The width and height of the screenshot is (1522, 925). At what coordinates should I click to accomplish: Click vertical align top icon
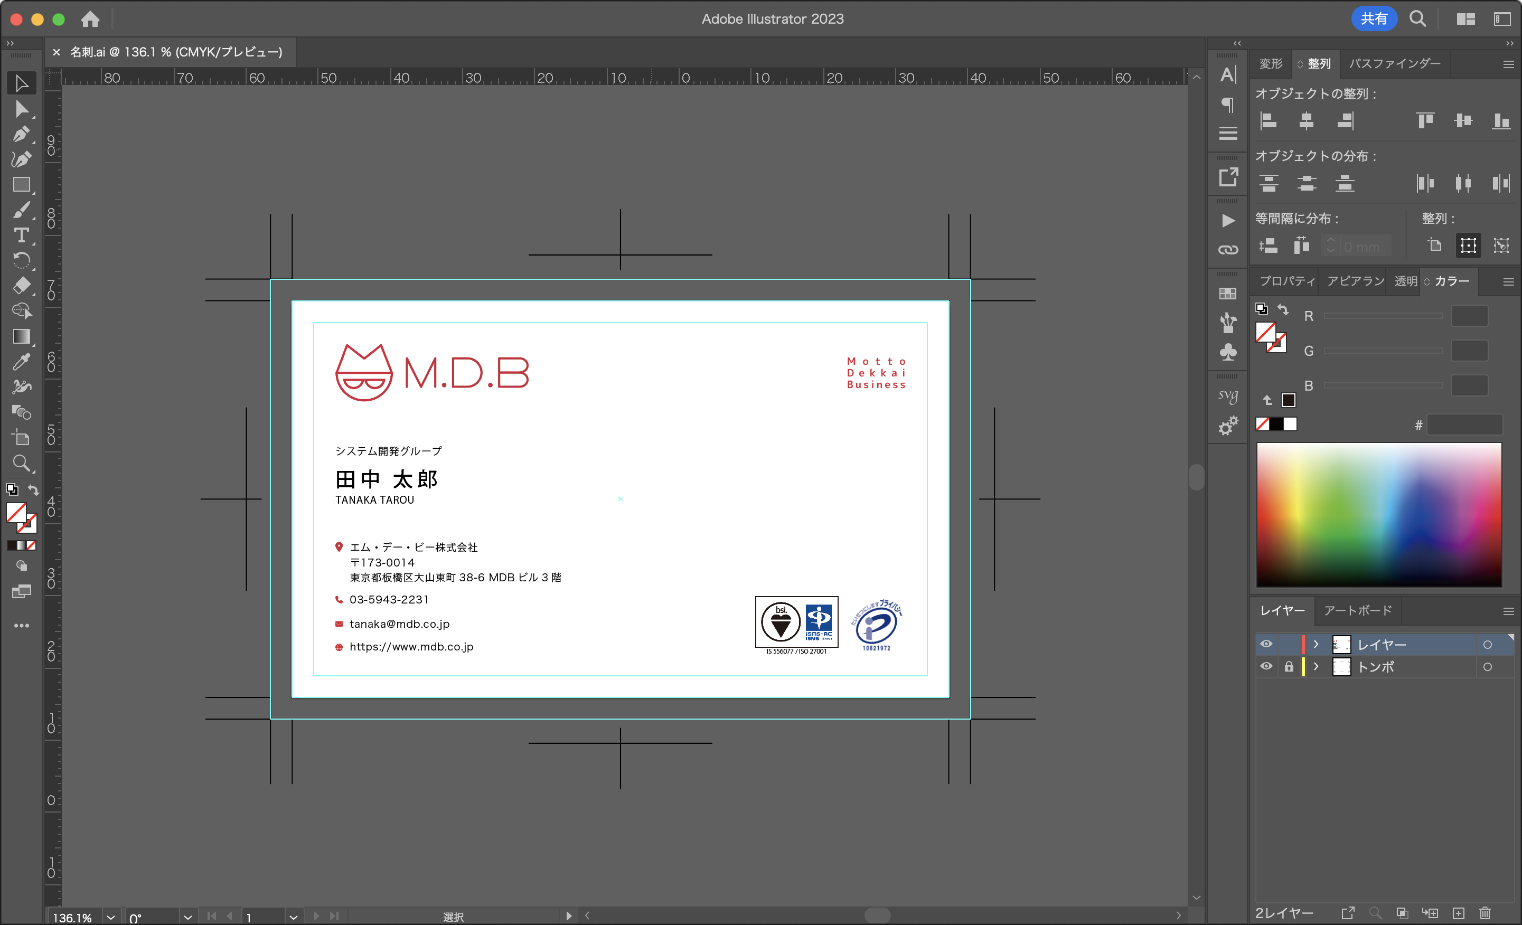tap(1425, 120)
